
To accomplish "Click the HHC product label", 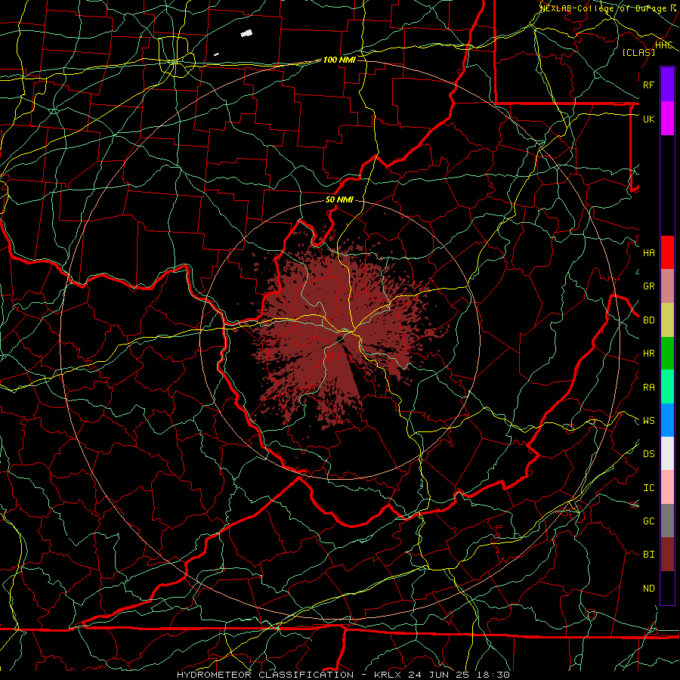I will [663, 45].
